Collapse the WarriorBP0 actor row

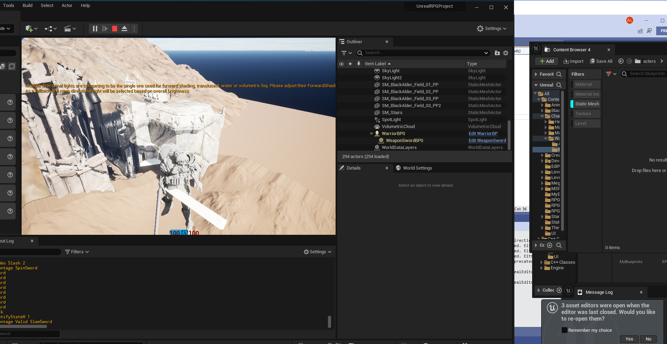tap(371, 134)
